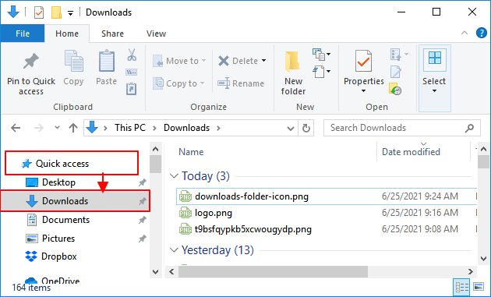Click the History clock icon
The height and width of the screenshot is (297, 491).
coord(395,89)
